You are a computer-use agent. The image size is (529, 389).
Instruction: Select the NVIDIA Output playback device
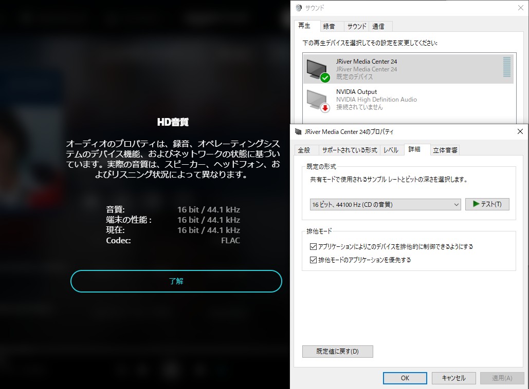tap(408, 100)
